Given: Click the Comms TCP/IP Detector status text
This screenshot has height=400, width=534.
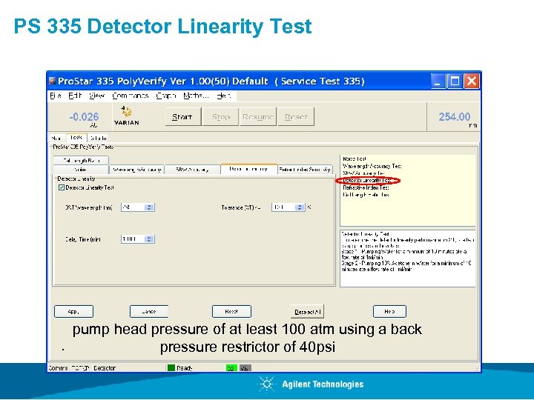Looking at the screenshot, I should pyautogui.click(x=82, y=368).
